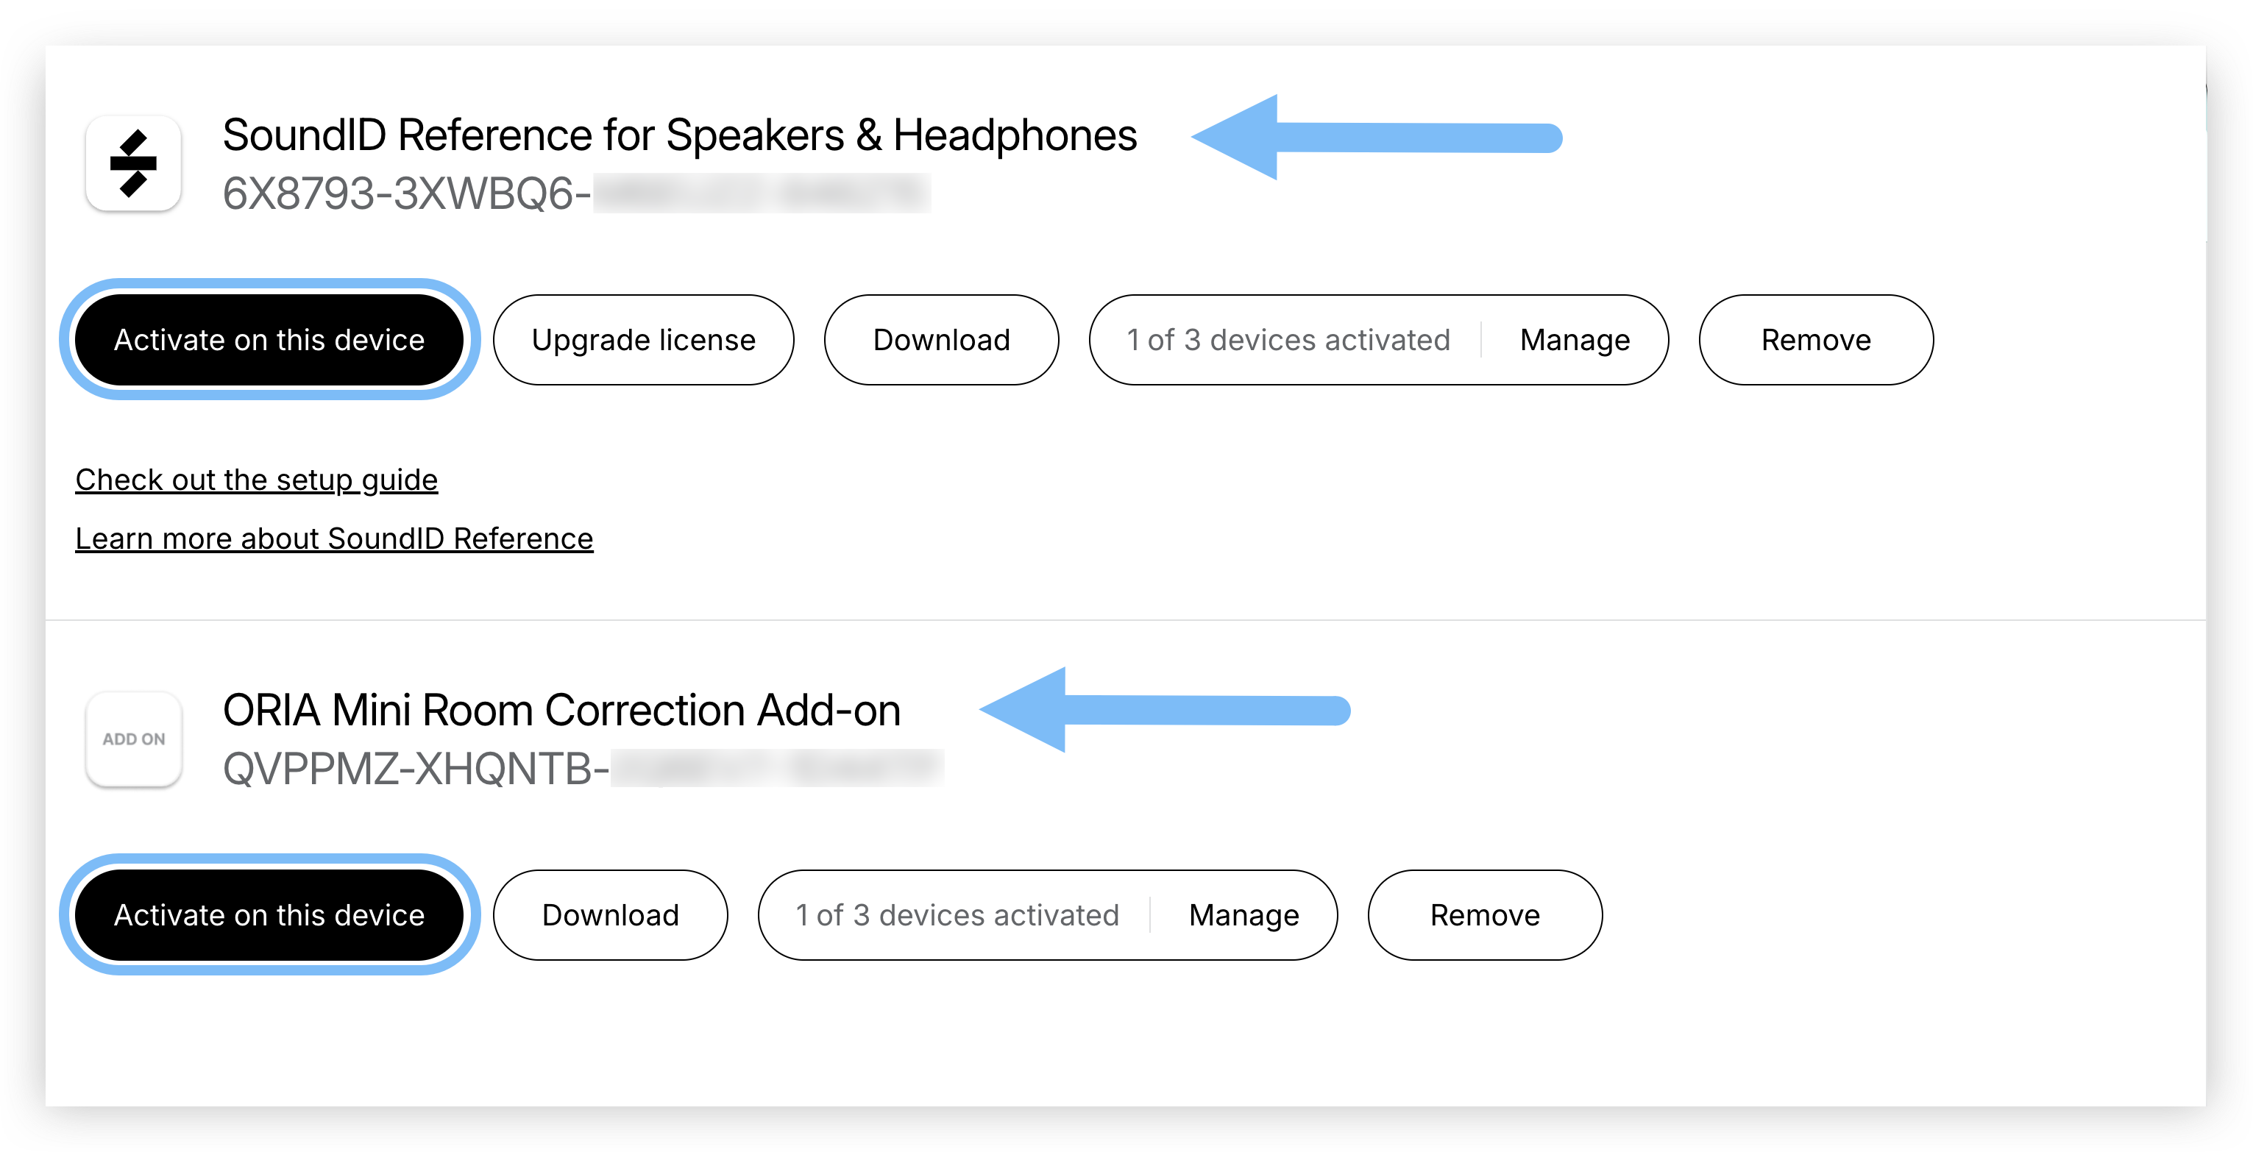
Task: Activate ORIA Mini add-on on this device
Action: coord(269,915)
